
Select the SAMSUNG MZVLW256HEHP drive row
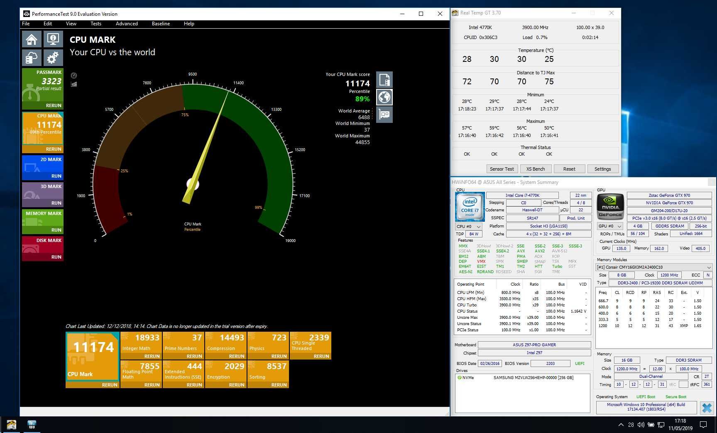[523, 378]
